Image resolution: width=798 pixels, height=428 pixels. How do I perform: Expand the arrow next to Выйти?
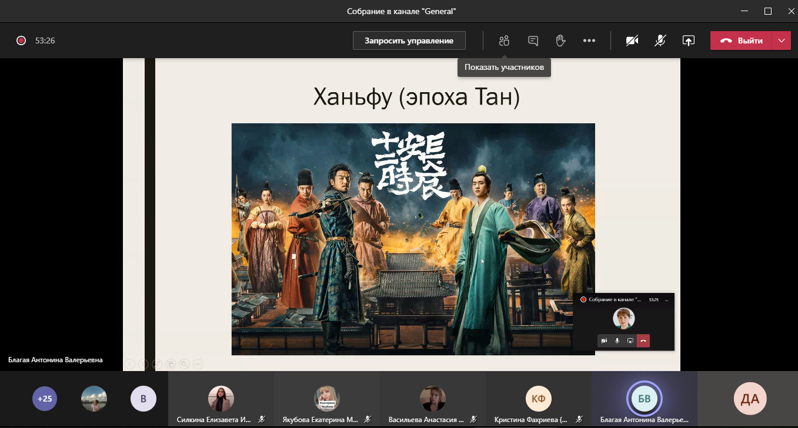(781, 41)
